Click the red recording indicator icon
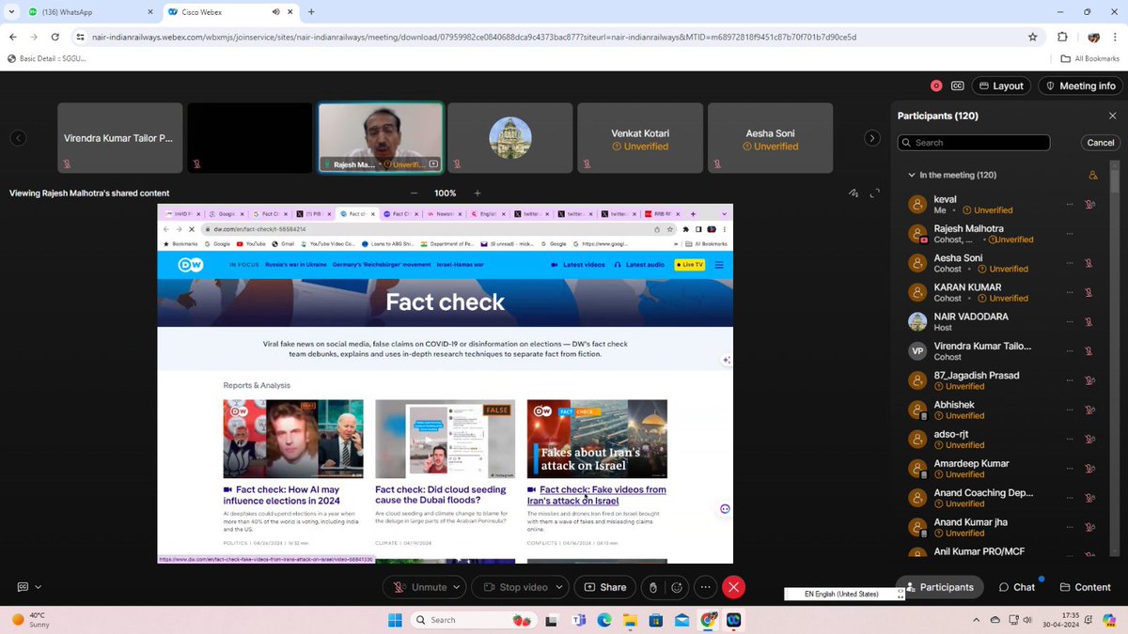 [936, 85]
